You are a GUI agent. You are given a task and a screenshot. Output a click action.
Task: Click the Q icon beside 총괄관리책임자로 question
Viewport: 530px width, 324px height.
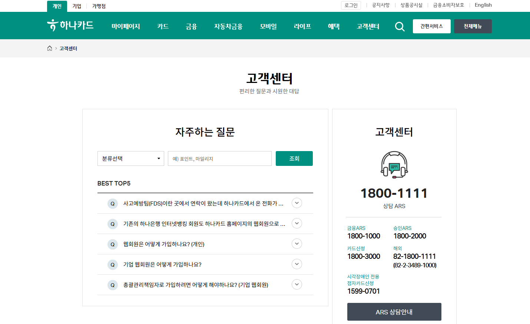point(113,285)
